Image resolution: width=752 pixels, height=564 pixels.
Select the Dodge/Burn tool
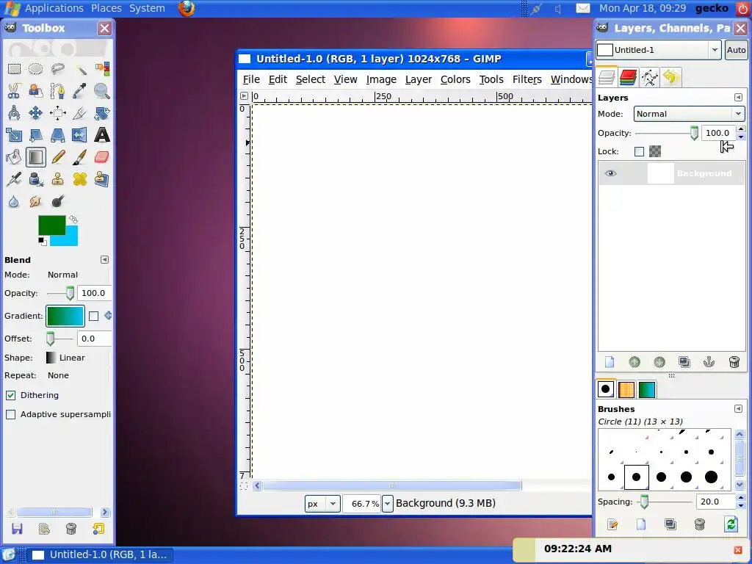[x=57, y=201]
